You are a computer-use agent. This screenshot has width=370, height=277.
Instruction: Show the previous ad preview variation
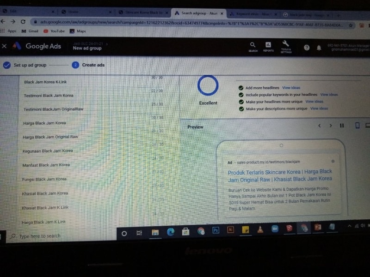click(319, 126)
